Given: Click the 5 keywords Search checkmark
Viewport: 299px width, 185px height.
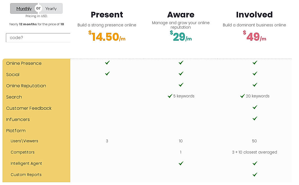Looking at the screenshot, I should tap(170, 96).
